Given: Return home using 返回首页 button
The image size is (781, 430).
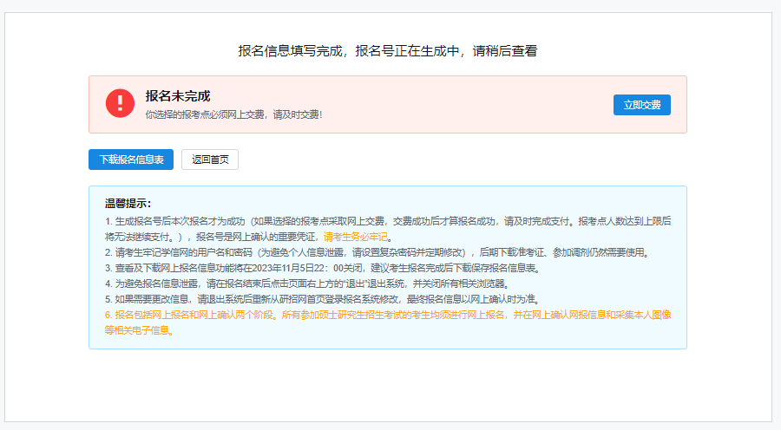Looking at the screenshot, I should coord(210,160).
